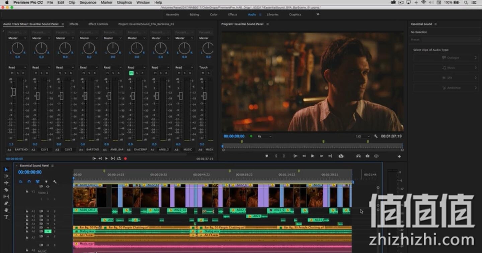482x253 pixels.
Task: Play from Audio Track Mixer transport
Action: coord(106,159)
